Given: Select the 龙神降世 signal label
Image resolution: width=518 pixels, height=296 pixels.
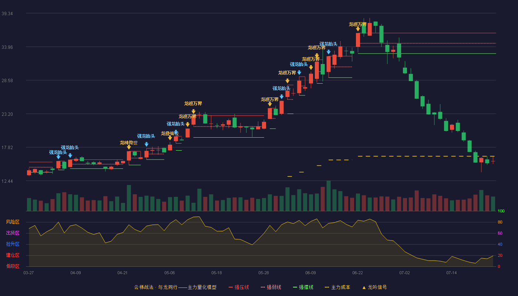Looking at the screenshot, I should tap(129, 142).
